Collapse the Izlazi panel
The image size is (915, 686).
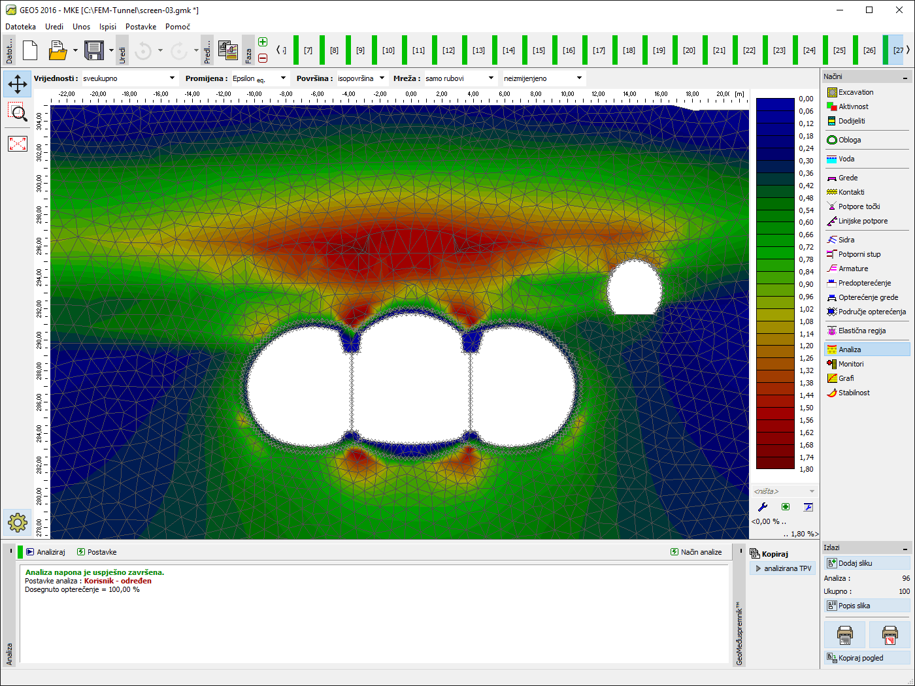[905, 548]
